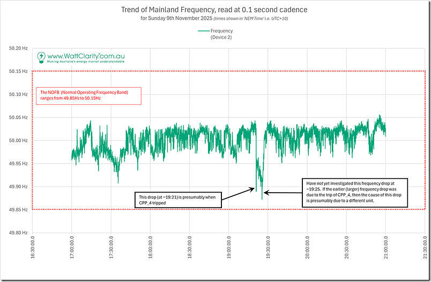Select the 'Frequency (Device 2)' legend label
431x282 pixels.
(x=221, y=34)
